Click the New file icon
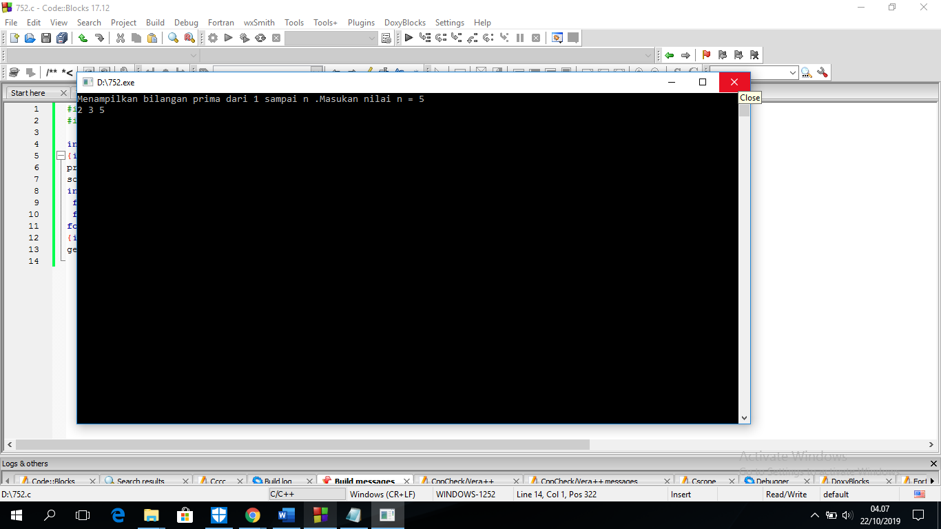Screen dimensions: 941x529 (14, 38)
